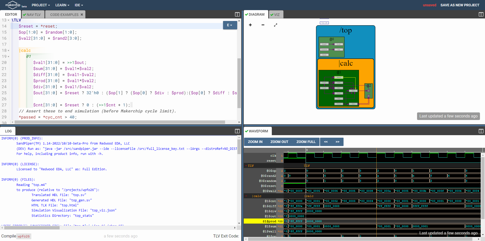Viewport: 485px width, 241px height.
Task: Click the waveform pane layout icon
Action: (x=481, y=131)
